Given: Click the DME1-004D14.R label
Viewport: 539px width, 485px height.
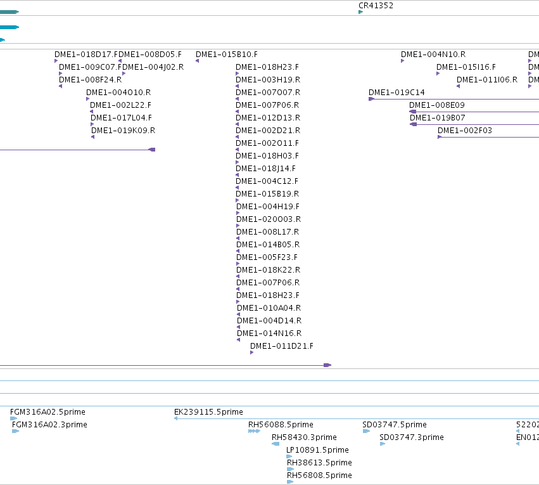Looking at the screenshot, I should pyautogui.click(x=269, y=321).
